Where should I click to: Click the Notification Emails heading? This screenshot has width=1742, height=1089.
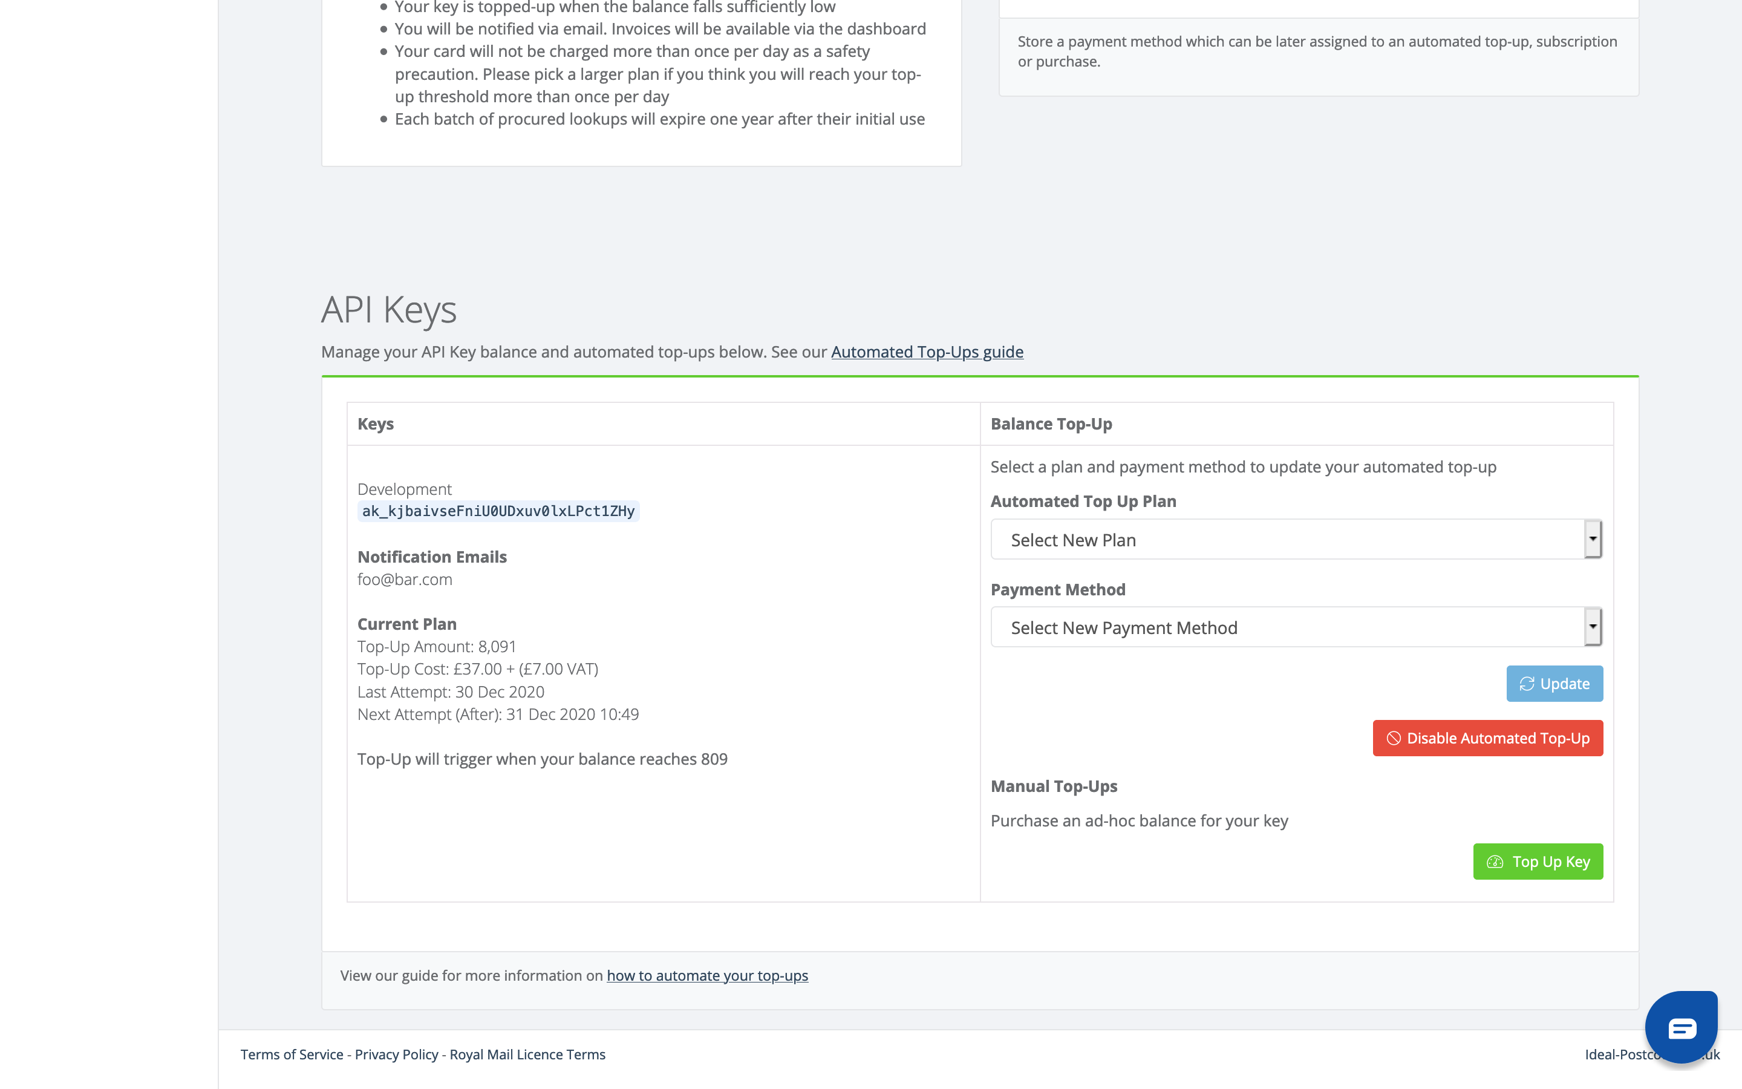point(432,557)
